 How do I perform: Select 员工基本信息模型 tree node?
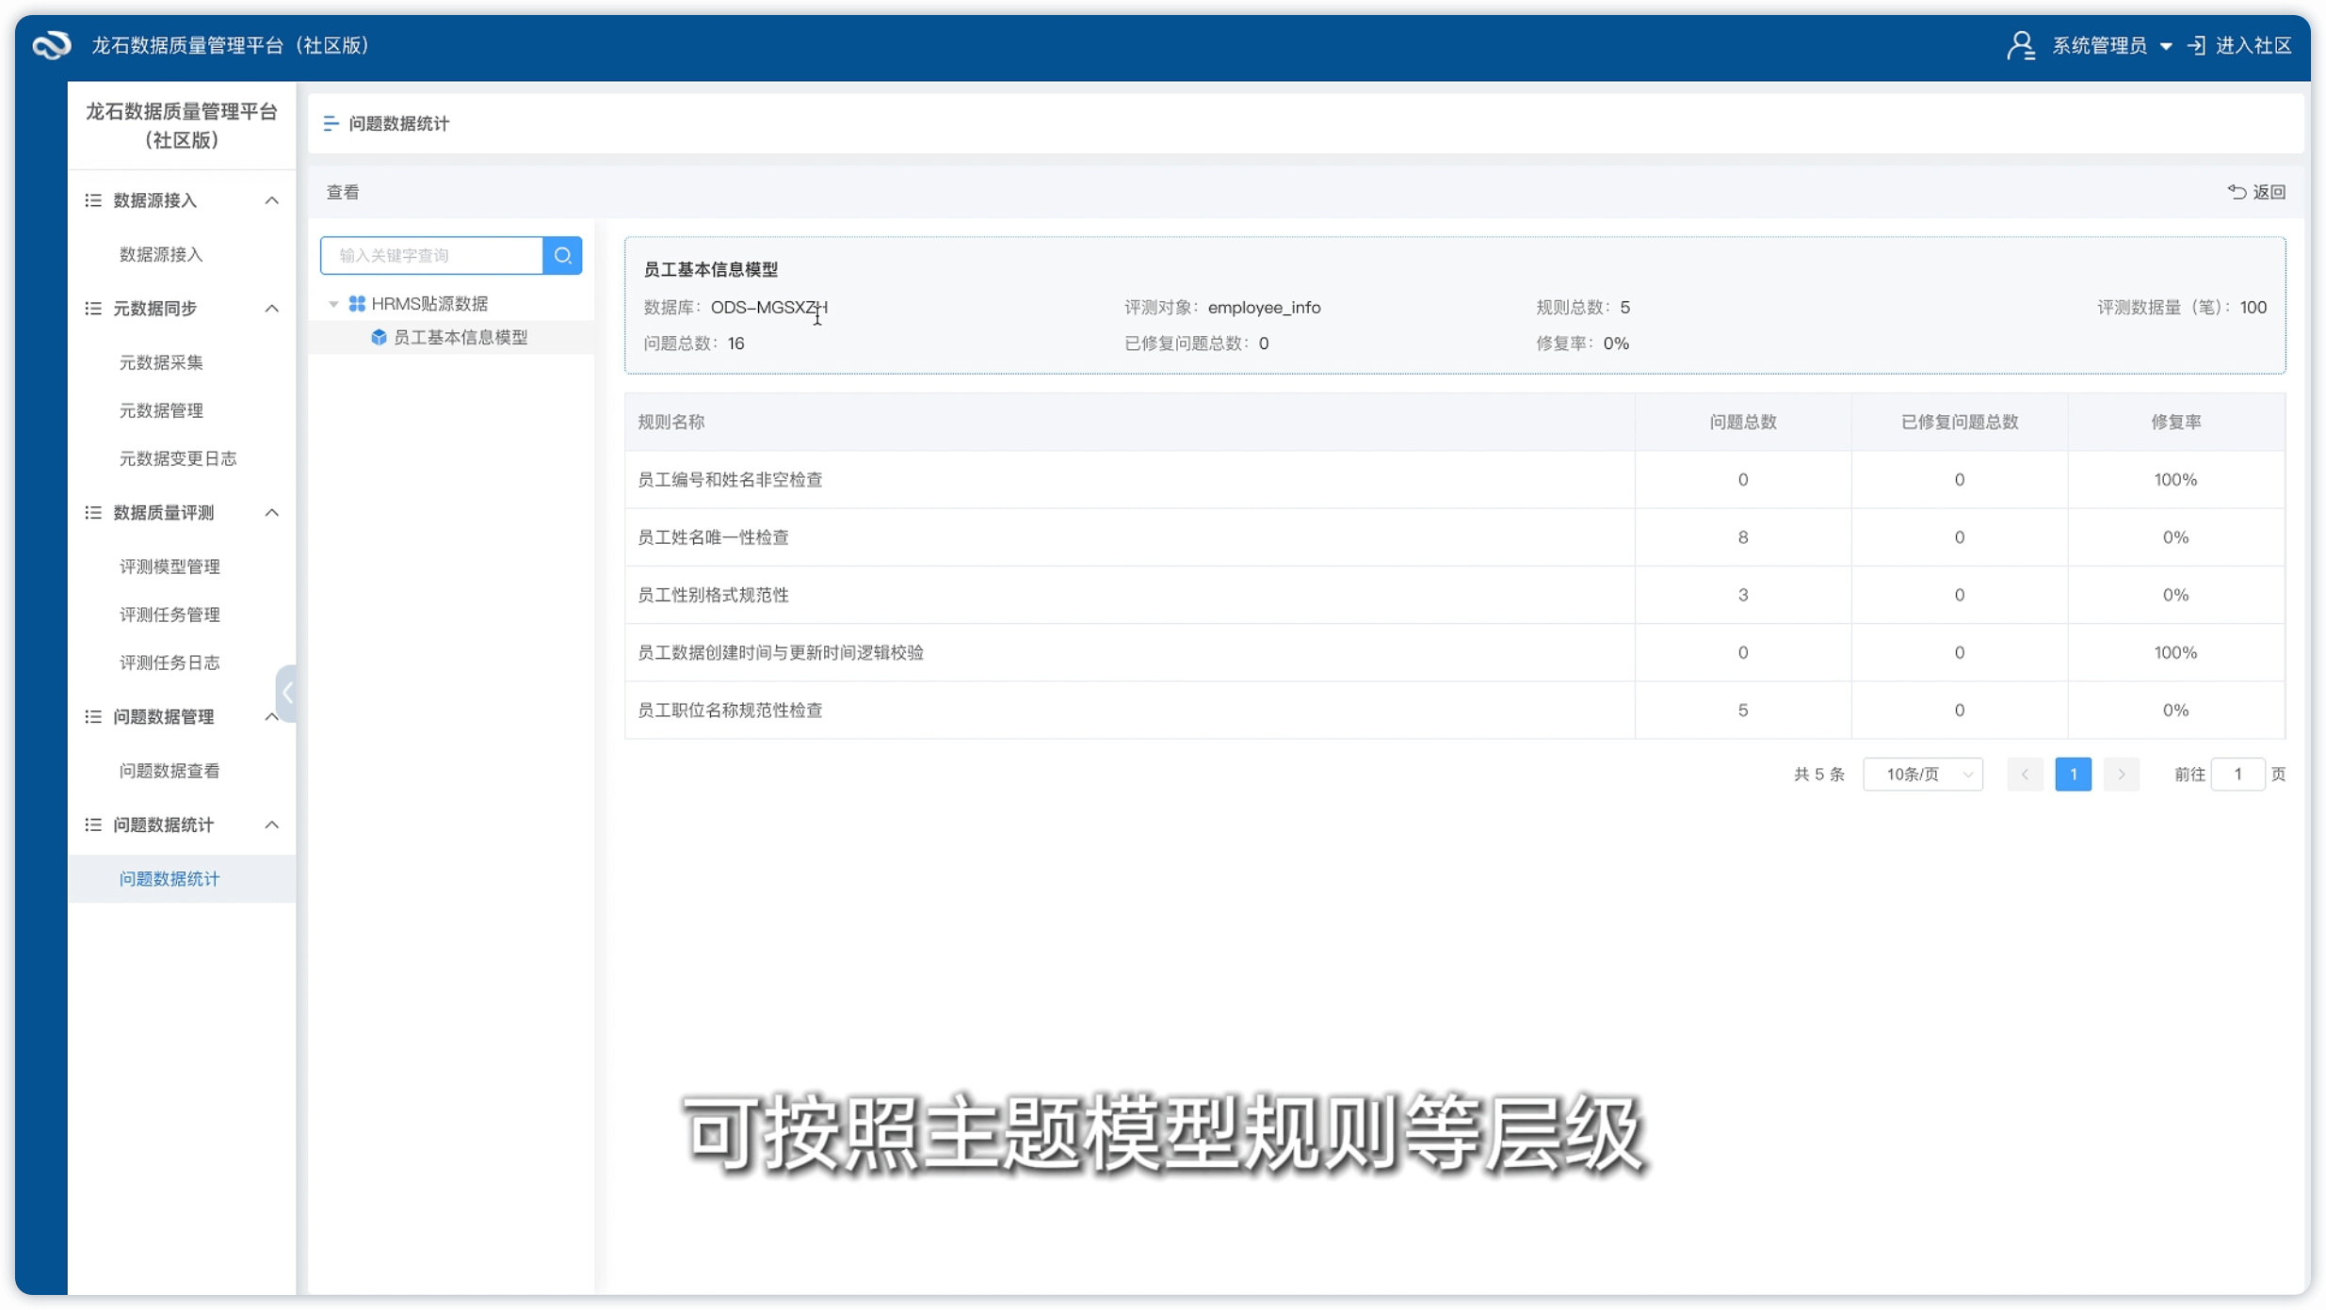451,337
